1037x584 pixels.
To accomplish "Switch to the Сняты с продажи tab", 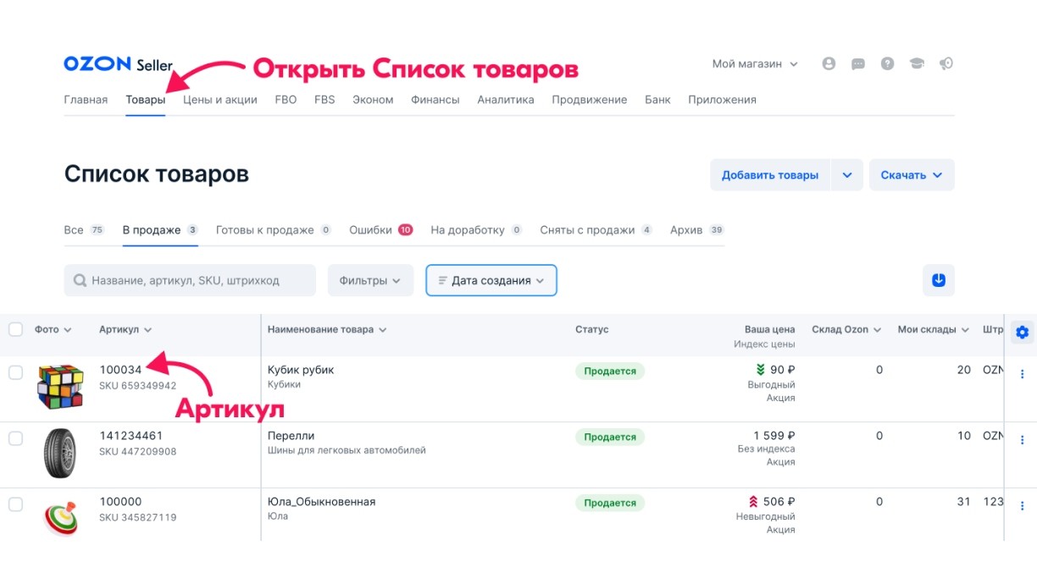I will 596,230.
